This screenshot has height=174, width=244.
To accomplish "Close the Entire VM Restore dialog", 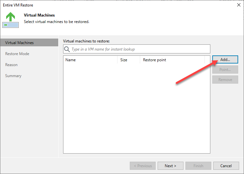I will [239, 5].
